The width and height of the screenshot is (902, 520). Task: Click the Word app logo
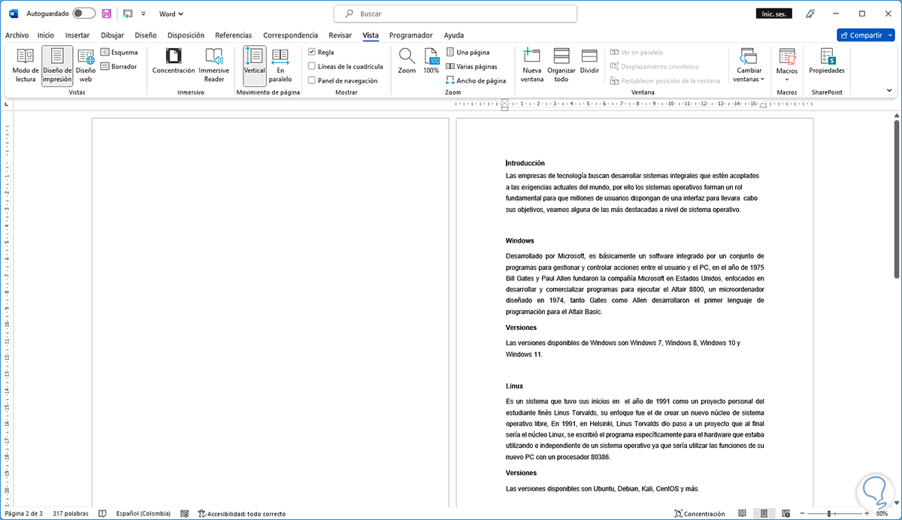tap(13, 14)
